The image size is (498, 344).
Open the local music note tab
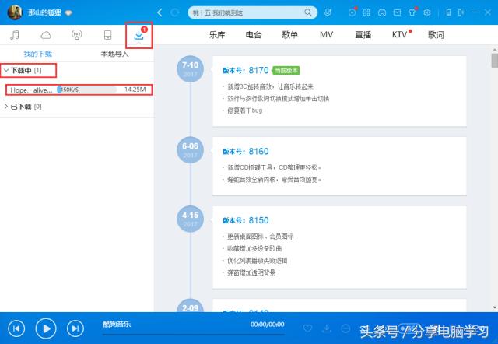15,36
